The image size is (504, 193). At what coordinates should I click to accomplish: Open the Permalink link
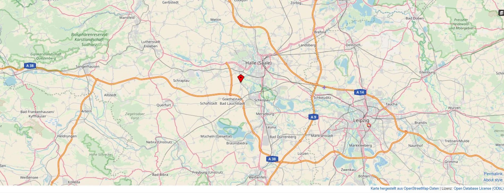[x=493, y=174]
